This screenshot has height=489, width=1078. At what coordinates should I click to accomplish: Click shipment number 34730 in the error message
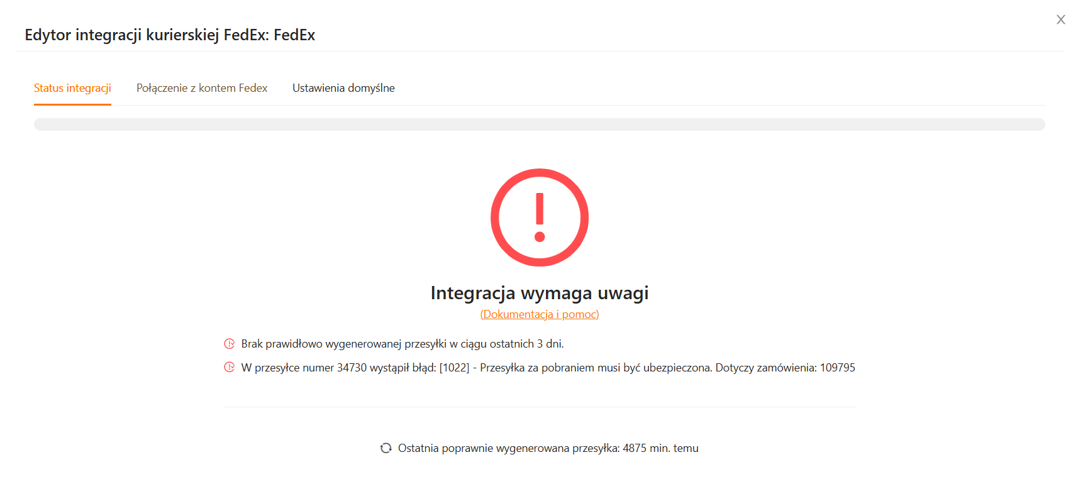coord(352,368)
